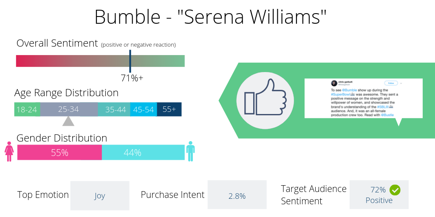The width and height of the screenshot is (435, 217).
Task: Click the green checkmark beside 72% Positive
Action: click(395, 190)
